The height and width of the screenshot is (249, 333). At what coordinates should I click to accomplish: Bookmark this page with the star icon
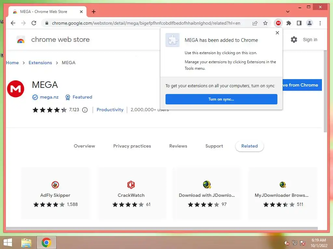(265, 23)
